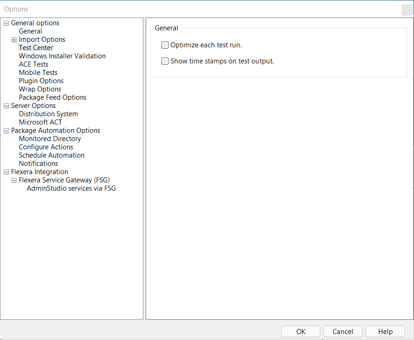414x340 pixels.
Task: Collapse the Flexera Integration branch
Action: pos(6,171)
